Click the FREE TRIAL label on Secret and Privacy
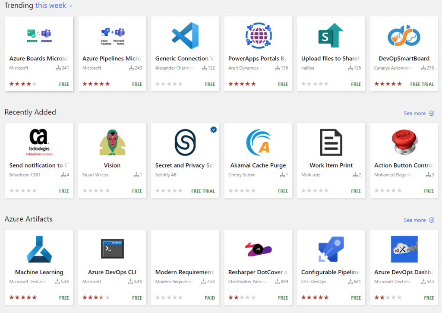The width and height of the screenshot is (442, 313). (x=203, y=191)
